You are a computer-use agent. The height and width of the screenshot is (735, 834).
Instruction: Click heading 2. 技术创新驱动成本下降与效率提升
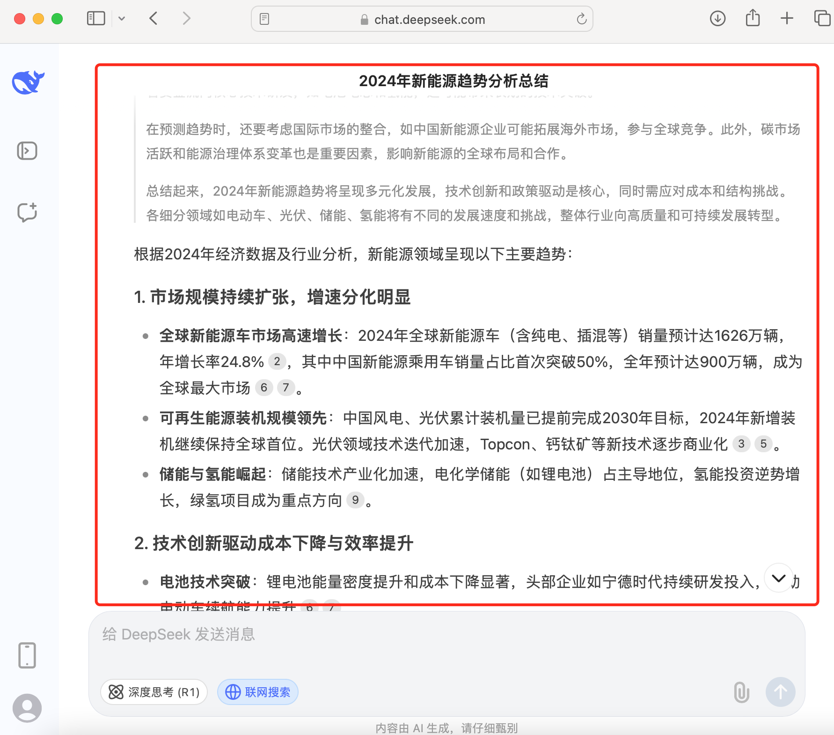pos(273,544)
